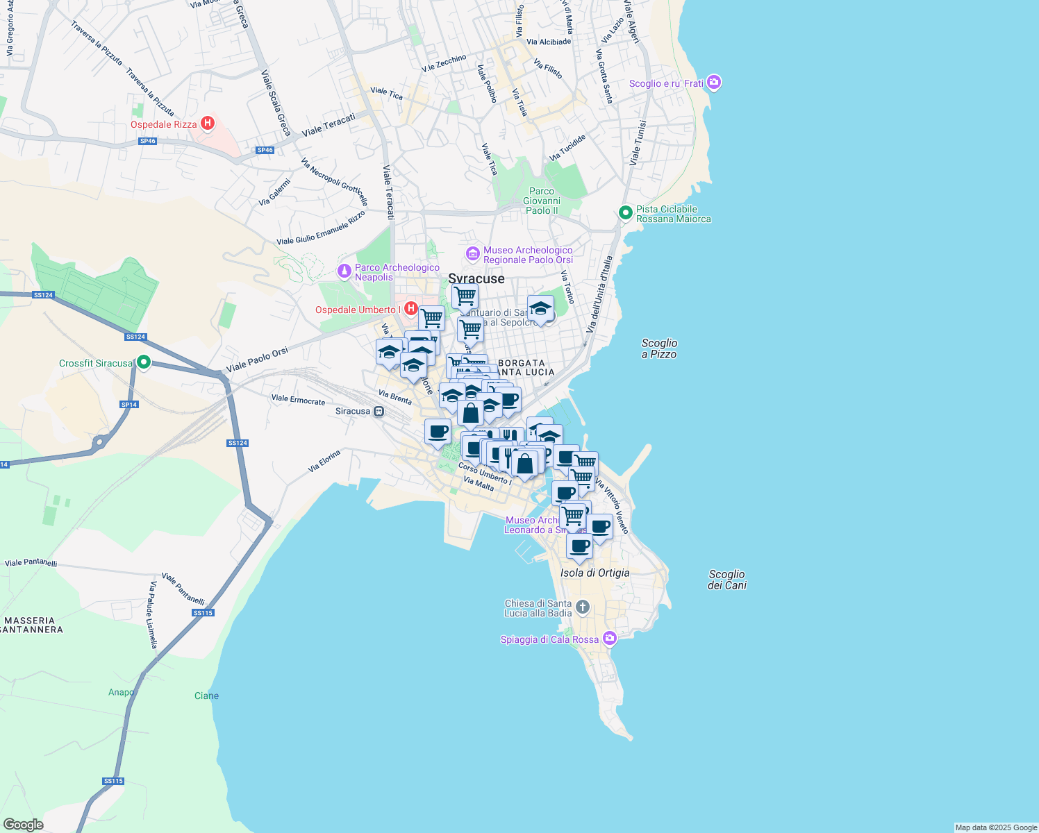Select the Isola di Ortigia label

tap(595, 573)
